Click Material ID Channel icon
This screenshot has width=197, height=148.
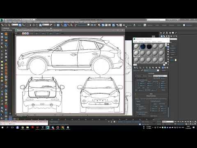156,67
